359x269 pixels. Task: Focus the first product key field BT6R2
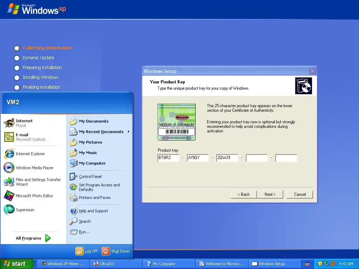[168, 158]
